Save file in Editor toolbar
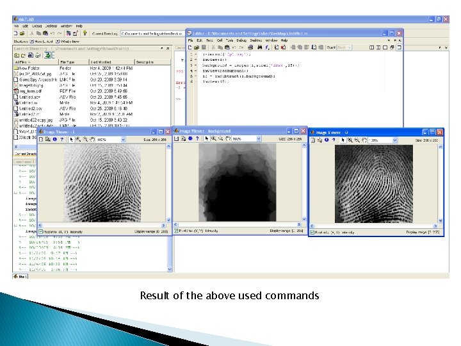The height and width of the screenshot is (346, 461). click(x=204, y=47)
